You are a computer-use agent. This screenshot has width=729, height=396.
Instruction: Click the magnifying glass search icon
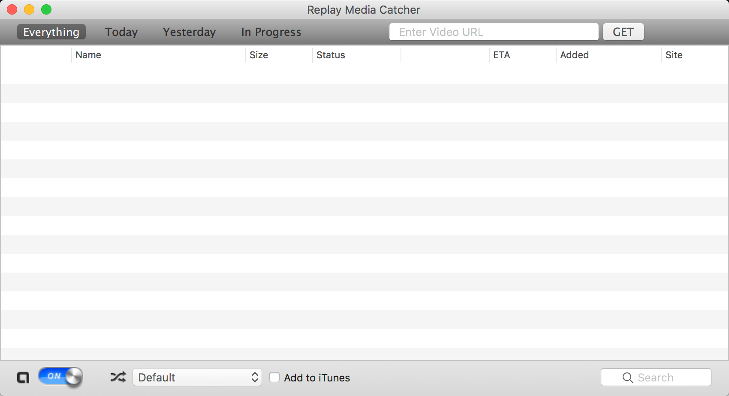(x=627, y=378)
